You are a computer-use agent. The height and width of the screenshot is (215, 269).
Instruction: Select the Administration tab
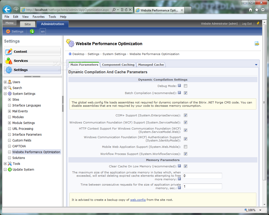point(52,24)
